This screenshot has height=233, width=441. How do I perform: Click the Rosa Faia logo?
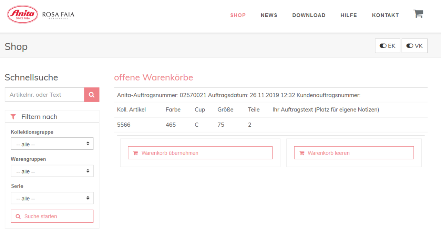tap(58, 15)
